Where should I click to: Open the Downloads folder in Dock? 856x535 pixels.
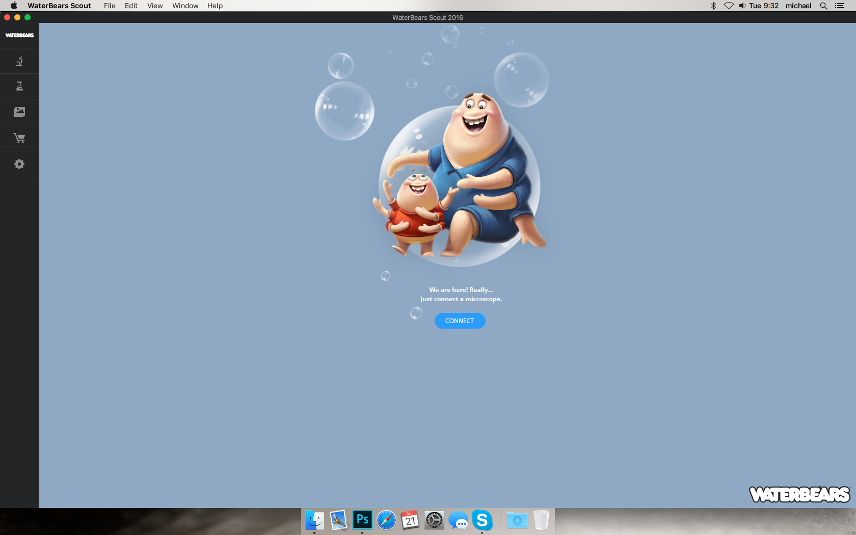[x=517, y=520]
